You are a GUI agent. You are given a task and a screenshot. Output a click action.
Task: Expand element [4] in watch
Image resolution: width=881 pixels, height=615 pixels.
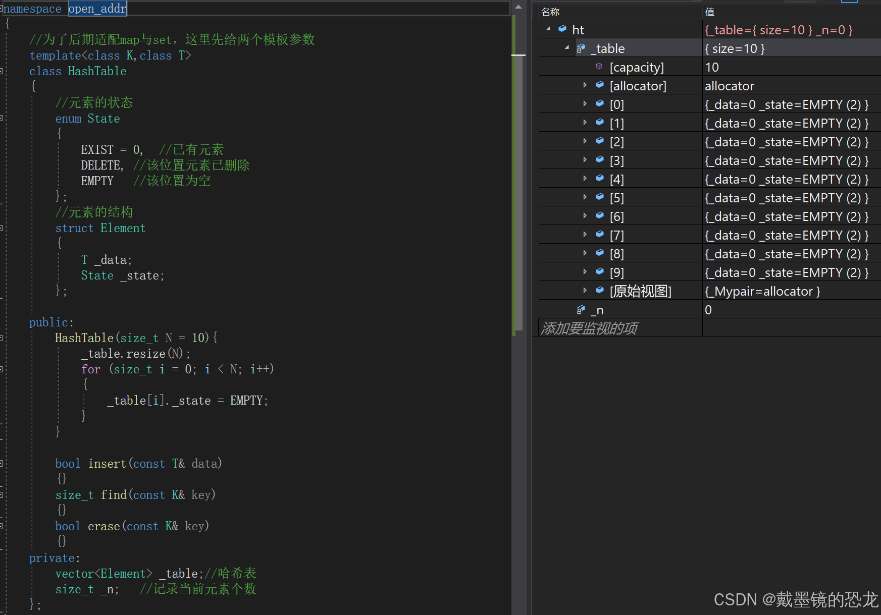pyautogui.click(x=585, y=179)
